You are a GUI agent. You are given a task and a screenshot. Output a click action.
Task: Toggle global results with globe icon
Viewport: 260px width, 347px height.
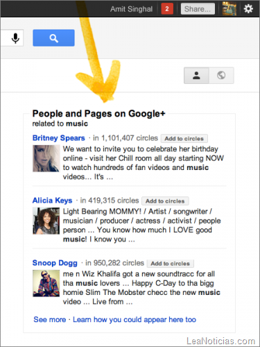tap(221, 76)
